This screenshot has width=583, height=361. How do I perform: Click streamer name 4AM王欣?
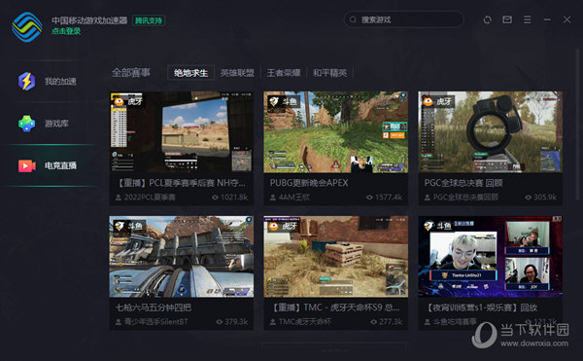[294, 198]
